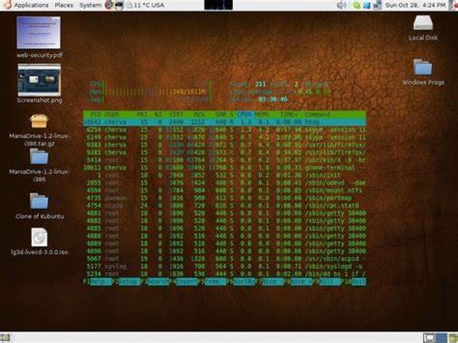Launch the browser icon next to System menu
This screenshot has height=343, width=458.
coord(109,5)
